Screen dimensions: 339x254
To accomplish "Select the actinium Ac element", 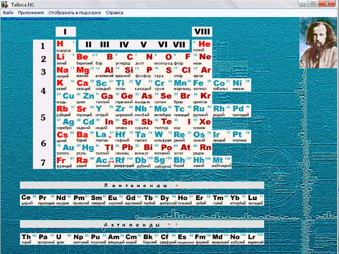I will (105, 162).
